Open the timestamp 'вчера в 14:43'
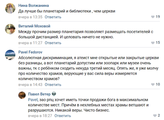The height and width of the screenshot is (120, 164). click(x=30, y=85)
